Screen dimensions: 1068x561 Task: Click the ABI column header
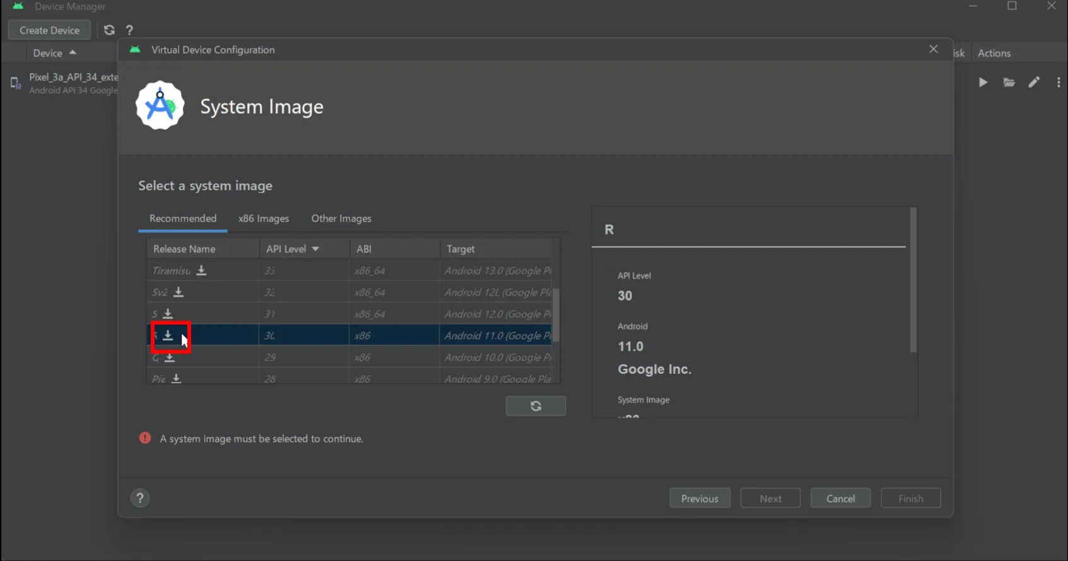pyautogui.click(x=394, y=249)
